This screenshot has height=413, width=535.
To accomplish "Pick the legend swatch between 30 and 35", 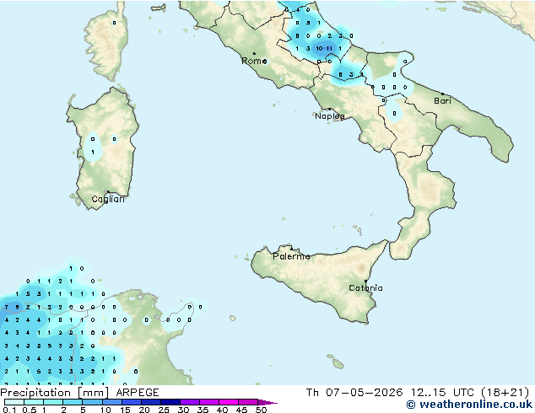I will [190, 402].
